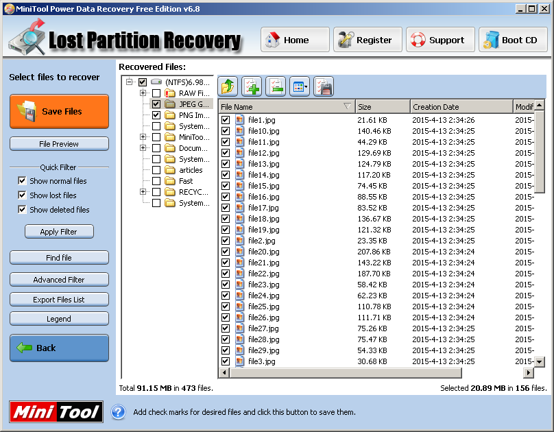Click the file1.jpg file icon
The width and height of the screenshot is (554, 432).
pyautogui.click(x=239, y=120)
